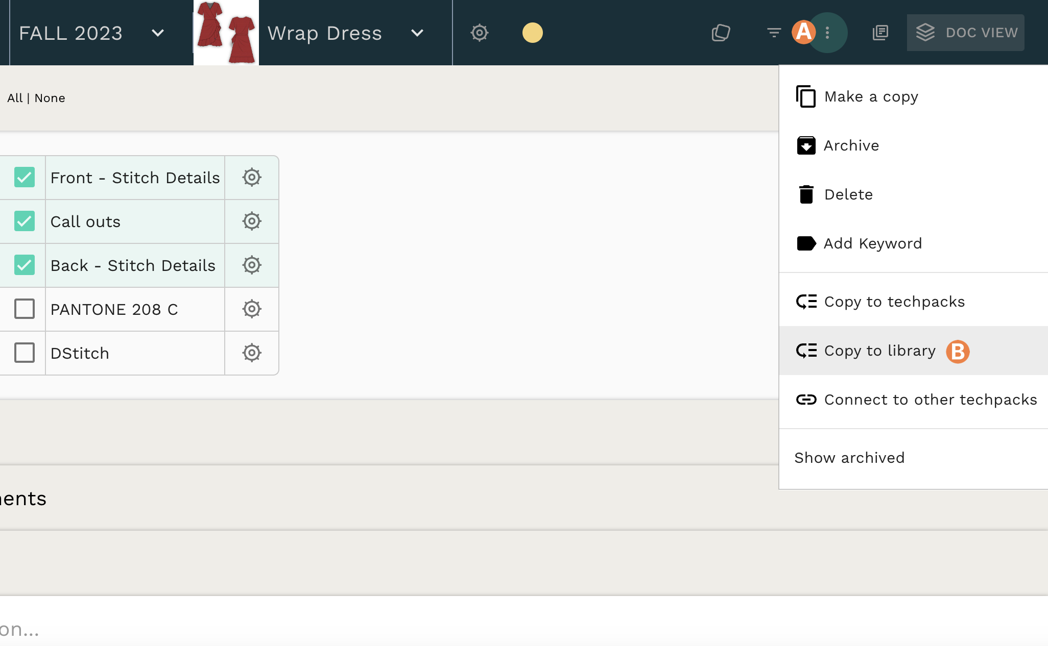The width and height of the screenshot is (1048, 646).
Task: Open settings gear for PANTONE 208 C
Action: (x=252, y=309)
